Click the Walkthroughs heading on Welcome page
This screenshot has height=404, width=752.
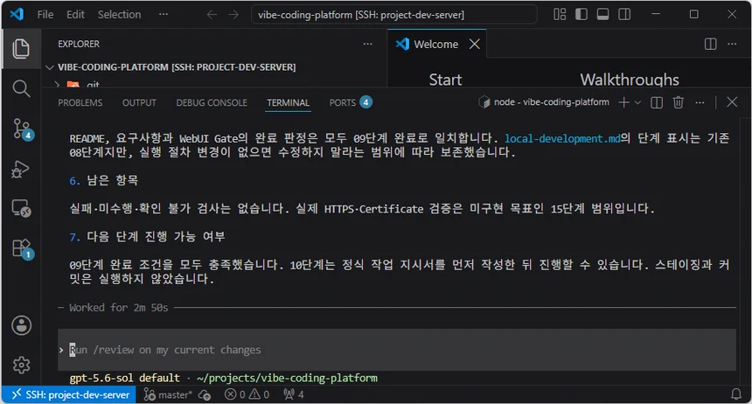(630, 80)
